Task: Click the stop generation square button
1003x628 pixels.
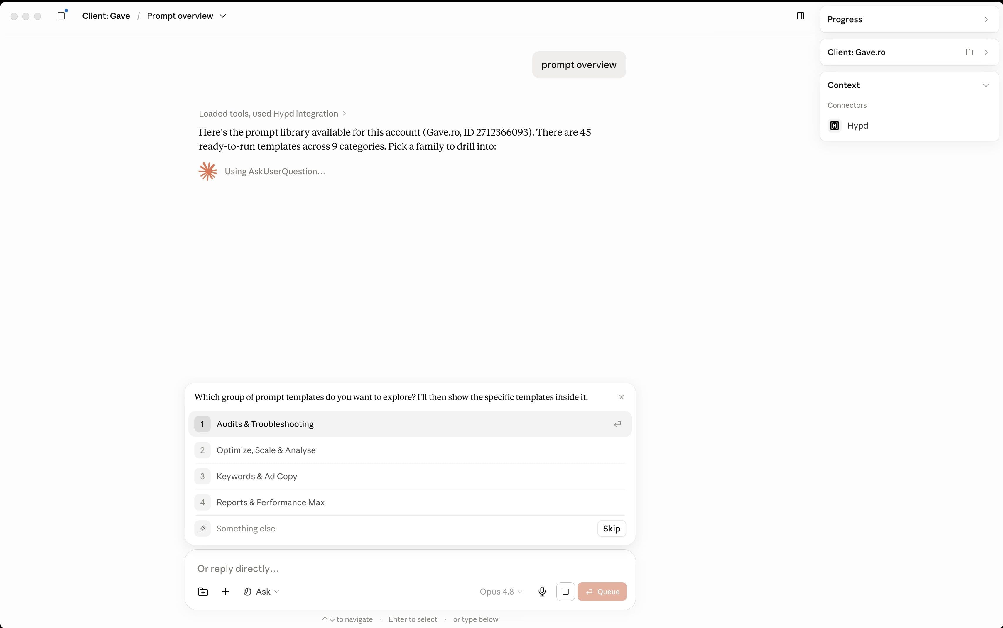Action: [565, 591]
